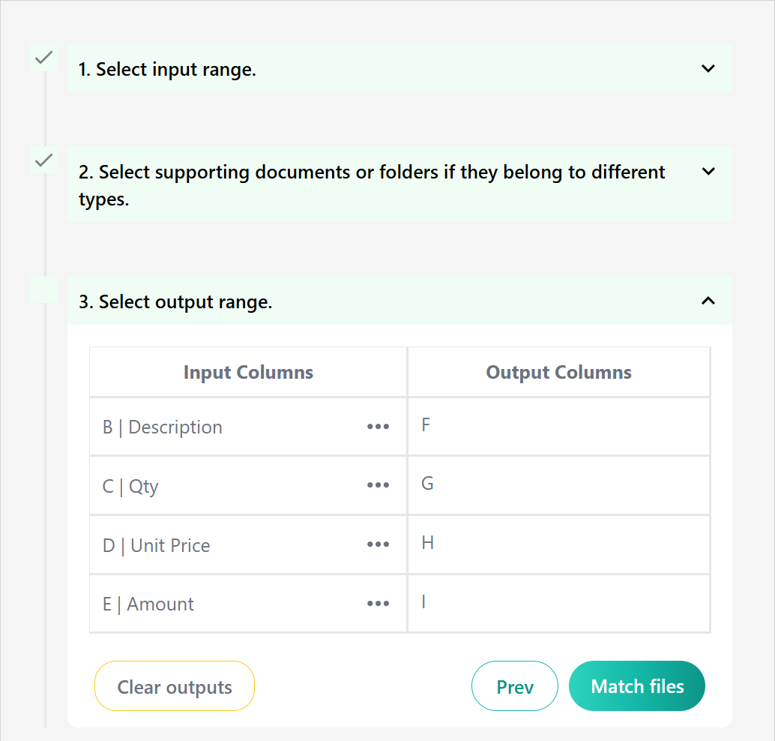Image resolution: width=775 pixels, height=741 pixels.
Task: Click three-dot icon beside Unit Price
Action: 378,544
